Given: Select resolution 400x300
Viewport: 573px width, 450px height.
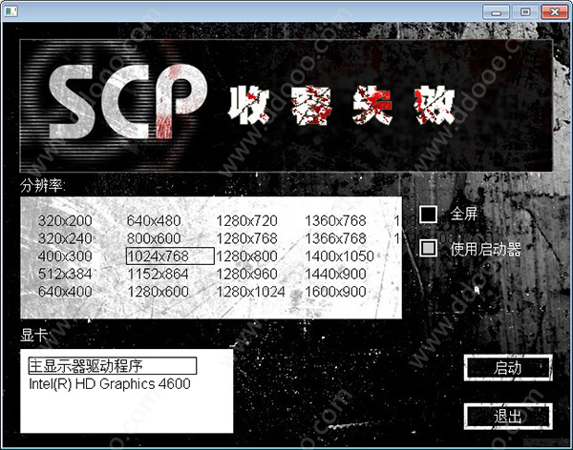Looking at the screenshot, I should click(x=65, y=256).
